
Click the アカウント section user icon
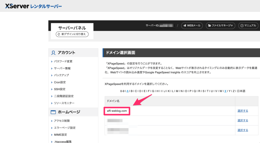click(x=53, y=53)
